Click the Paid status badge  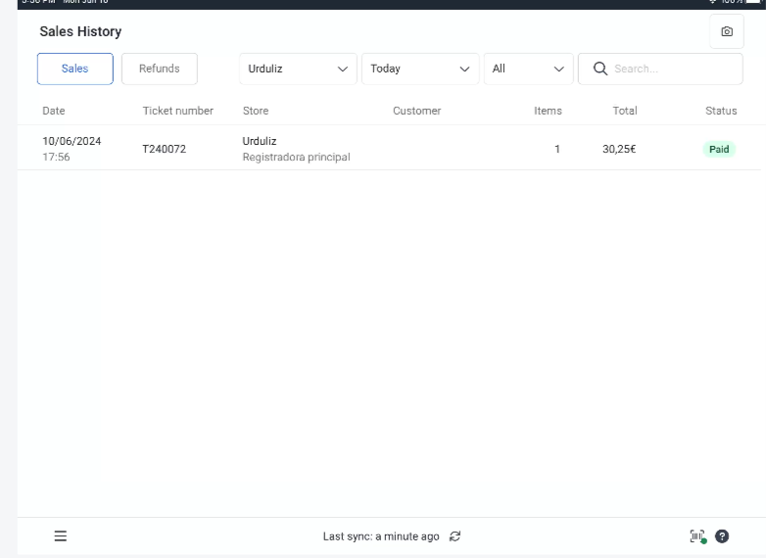(x=719, y=149)
